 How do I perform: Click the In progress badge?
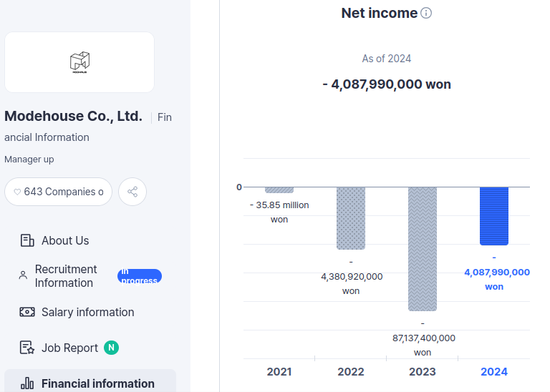click(140, 276)
